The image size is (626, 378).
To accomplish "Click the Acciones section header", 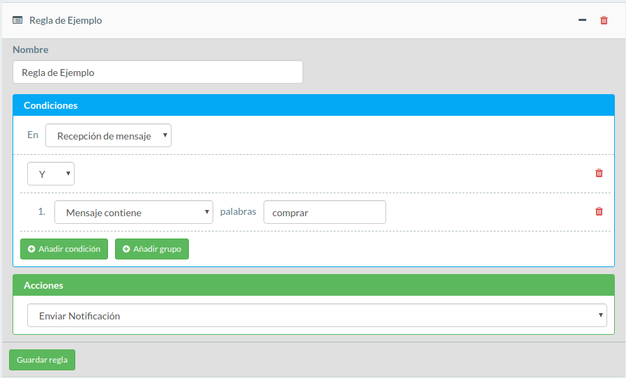I will point(314,285).
